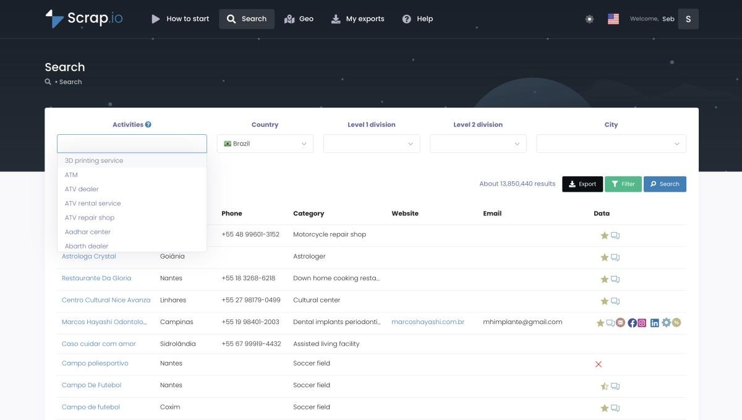Open the My exports menu item

coord(357,19)
